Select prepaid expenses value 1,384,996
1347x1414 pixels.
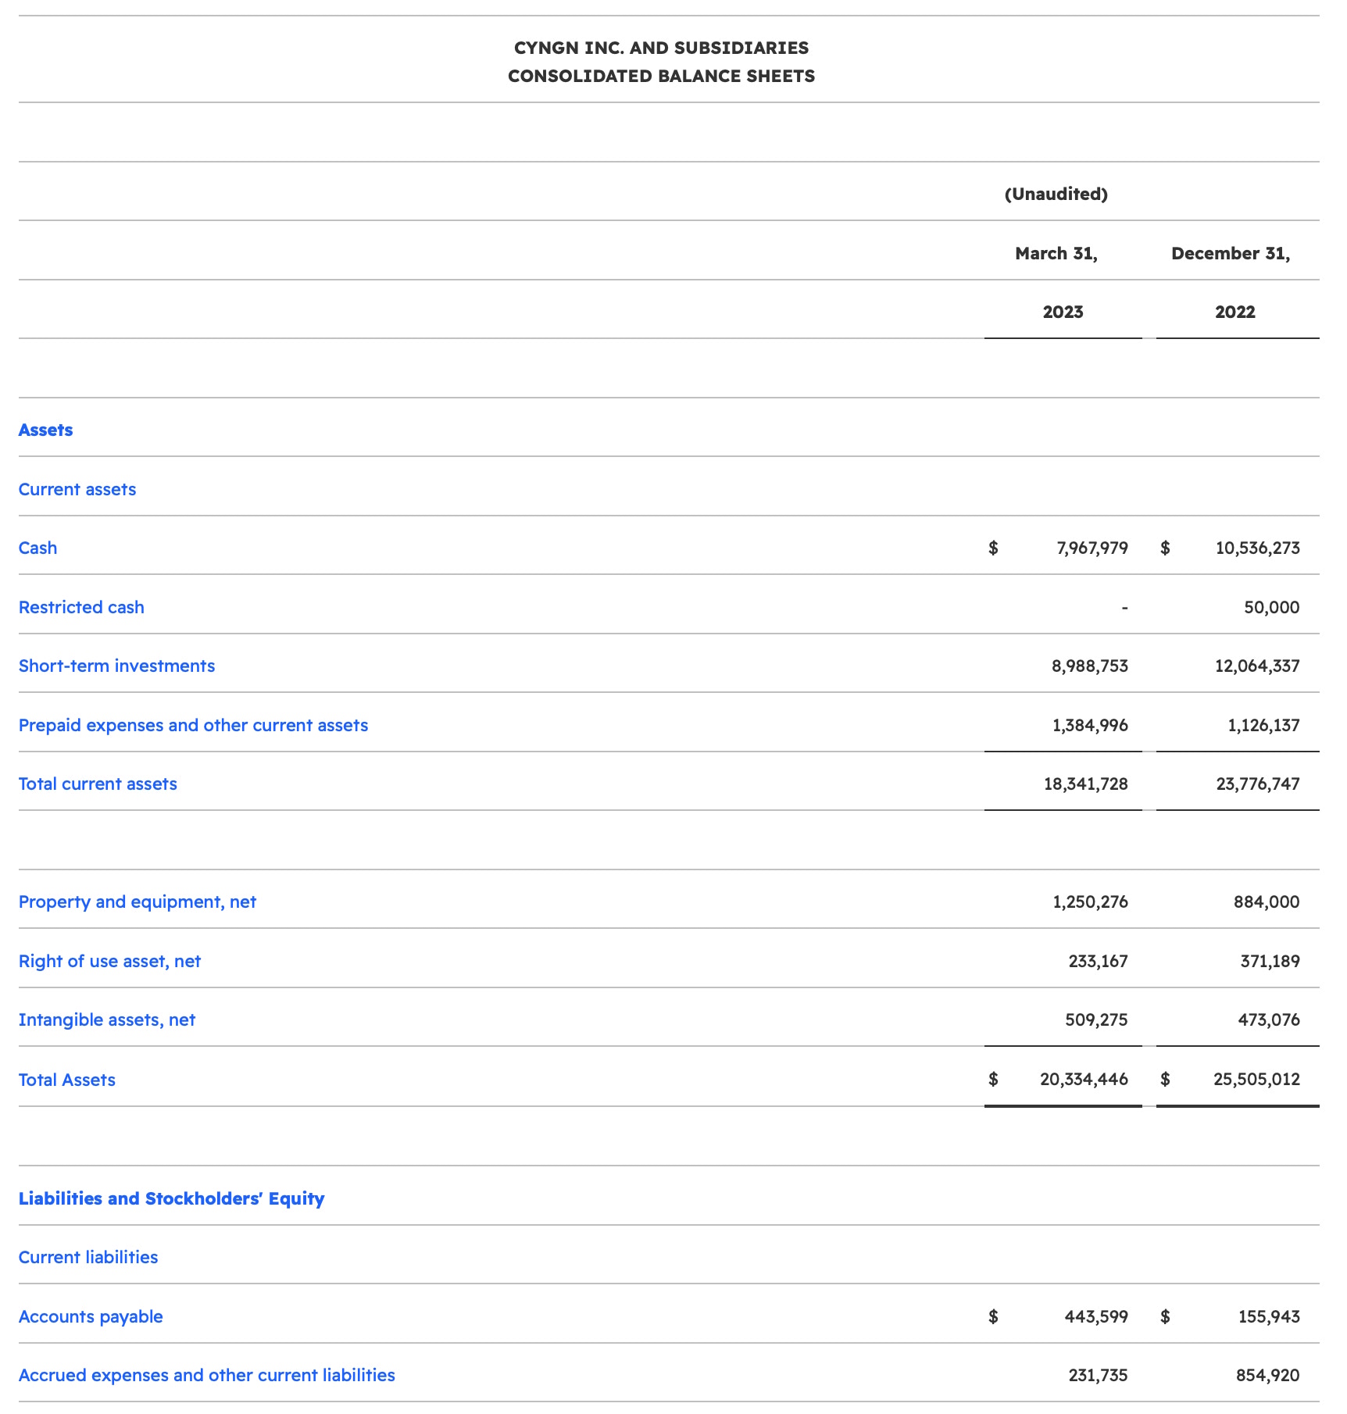[x=1091, y=726]
